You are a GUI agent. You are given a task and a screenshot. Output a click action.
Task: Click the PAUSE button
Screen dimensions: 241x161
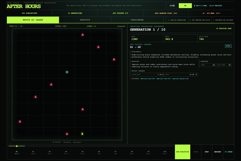pos(196,152)
